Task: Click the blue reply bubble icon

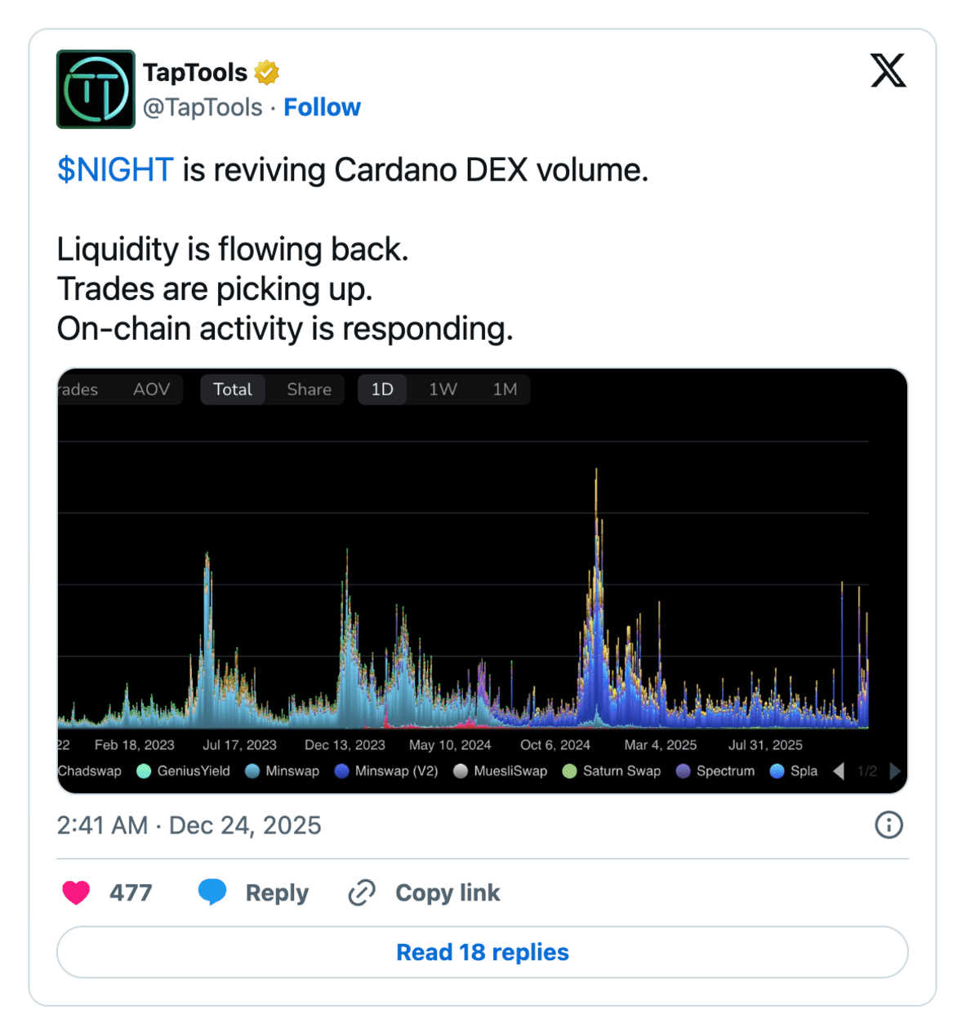Action: point(212,892)
